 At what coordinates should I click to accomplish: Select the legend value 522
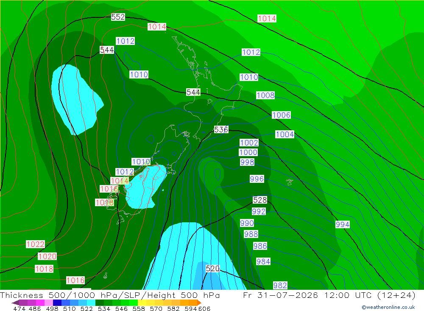[86, 308]
